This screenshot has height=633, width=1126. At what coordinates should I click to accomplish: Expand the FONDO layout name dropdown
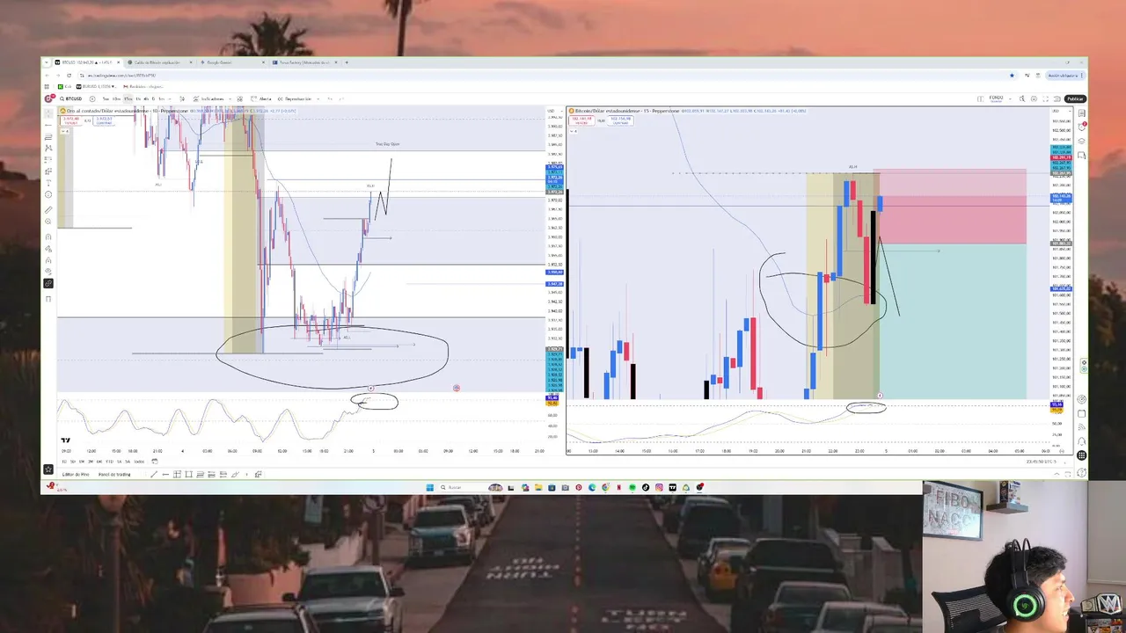1010,98
